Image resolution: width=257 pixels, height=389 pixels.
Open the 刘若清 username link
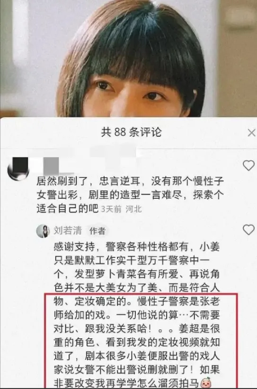(68, 231)
